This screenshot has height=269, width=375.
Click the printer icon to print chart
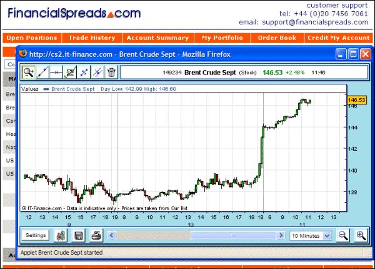coord(97,236)
